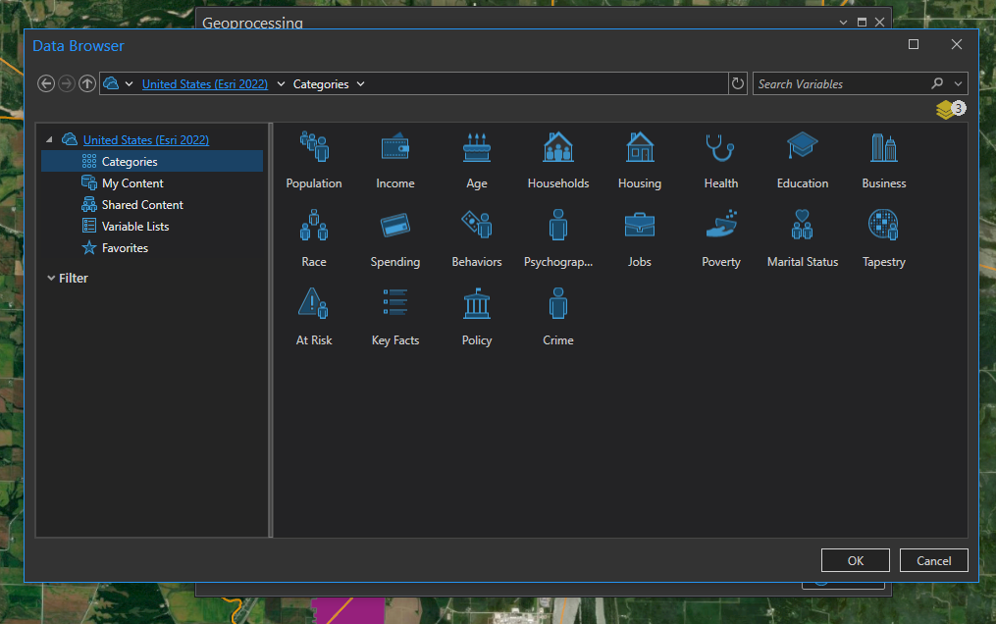
Task: Close the Geoprocessing pane
Action: 880,23
